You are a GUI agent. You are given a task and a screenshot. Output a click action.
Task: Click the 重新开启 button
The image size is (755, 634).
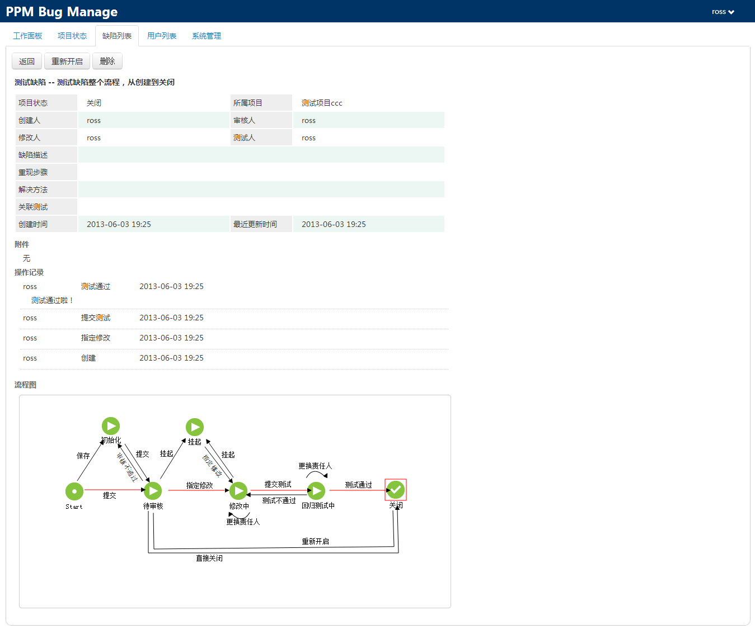[x=67, y=61]
